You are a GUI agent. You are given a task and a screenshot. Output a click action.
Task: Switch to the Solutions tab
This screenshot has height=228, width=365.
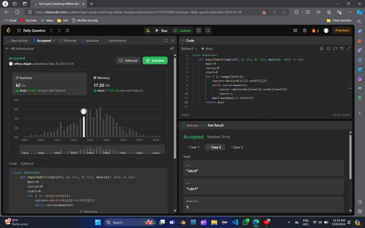90,41
